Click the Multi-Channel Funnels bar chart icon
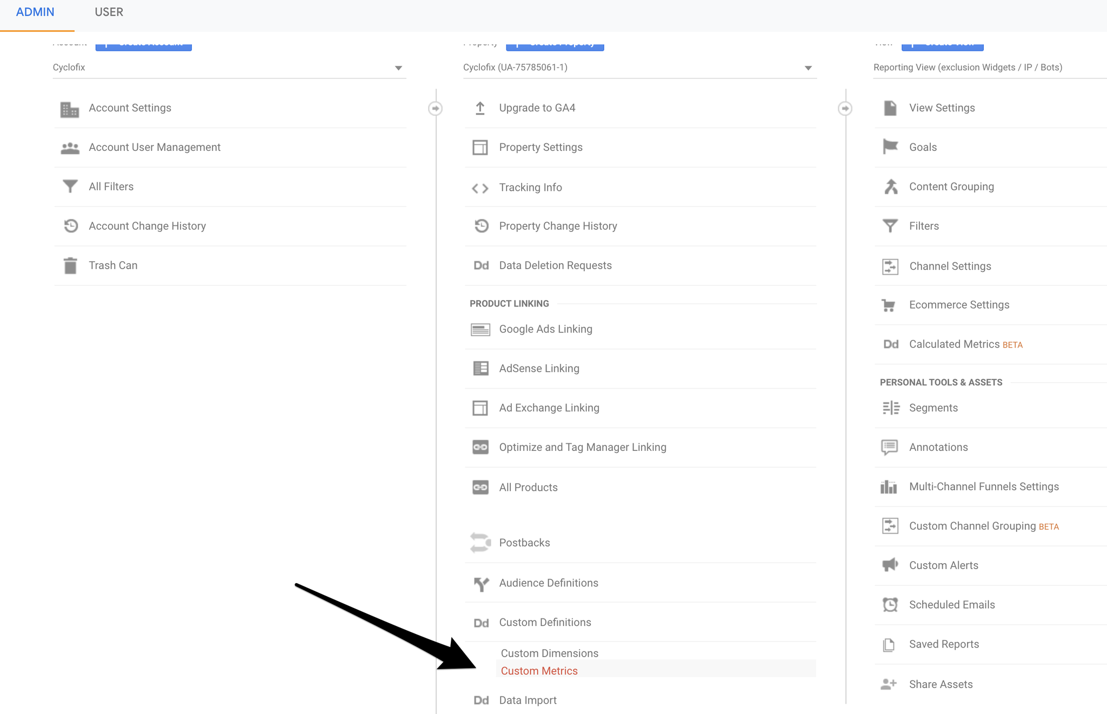1107x714 pixels. [889, 487]
